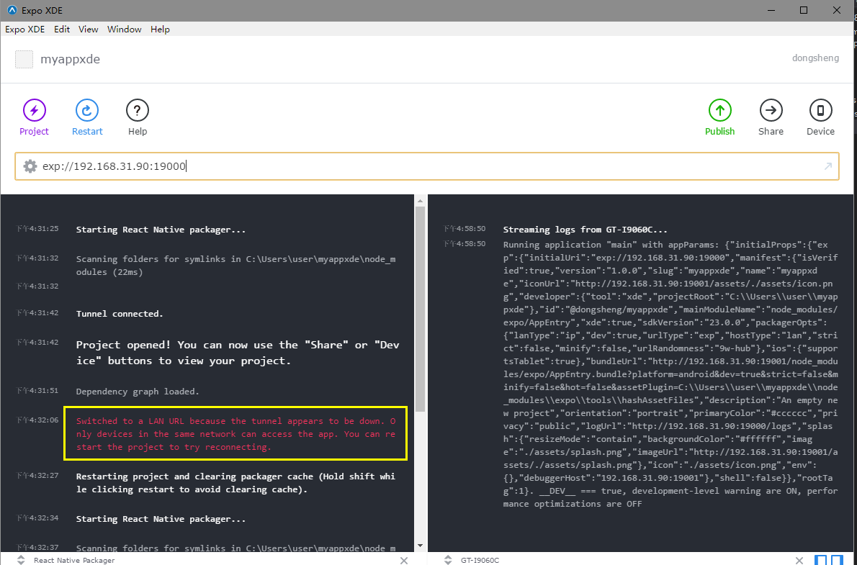Click the Expo XDE title bar app icon
Screen dimensions: 857x565
(x=12, y=10)
